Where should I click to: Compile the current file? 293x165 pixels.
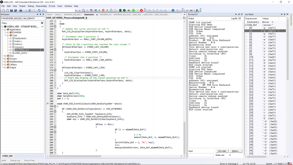click(120, 10)
